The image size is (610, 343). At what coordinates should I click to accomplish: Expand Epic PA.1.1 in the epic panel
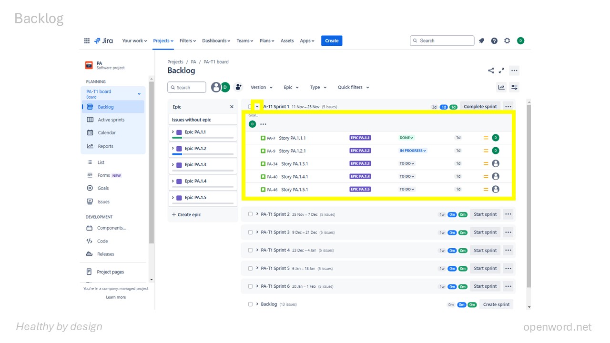tap(173, 132)
